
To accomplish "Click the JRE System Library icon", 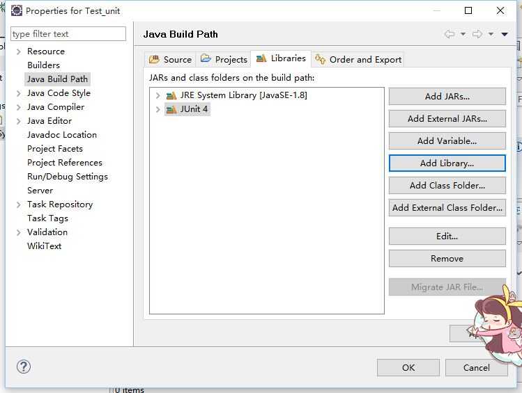I will [x=171, y=96].
